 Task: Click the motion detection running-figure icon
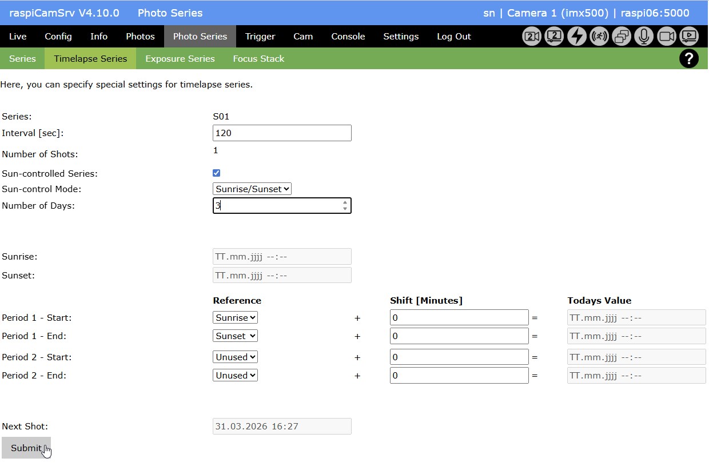coord(599,37)
